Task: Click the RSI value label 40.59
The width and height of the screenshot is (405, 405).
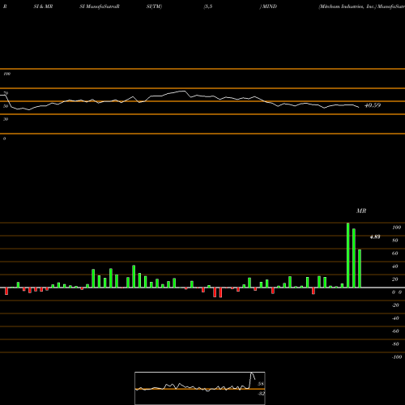Action: point(373,105)
